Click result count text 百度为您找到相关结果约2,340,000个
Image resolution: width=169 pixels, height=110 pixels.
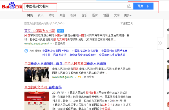click(45, 23)
